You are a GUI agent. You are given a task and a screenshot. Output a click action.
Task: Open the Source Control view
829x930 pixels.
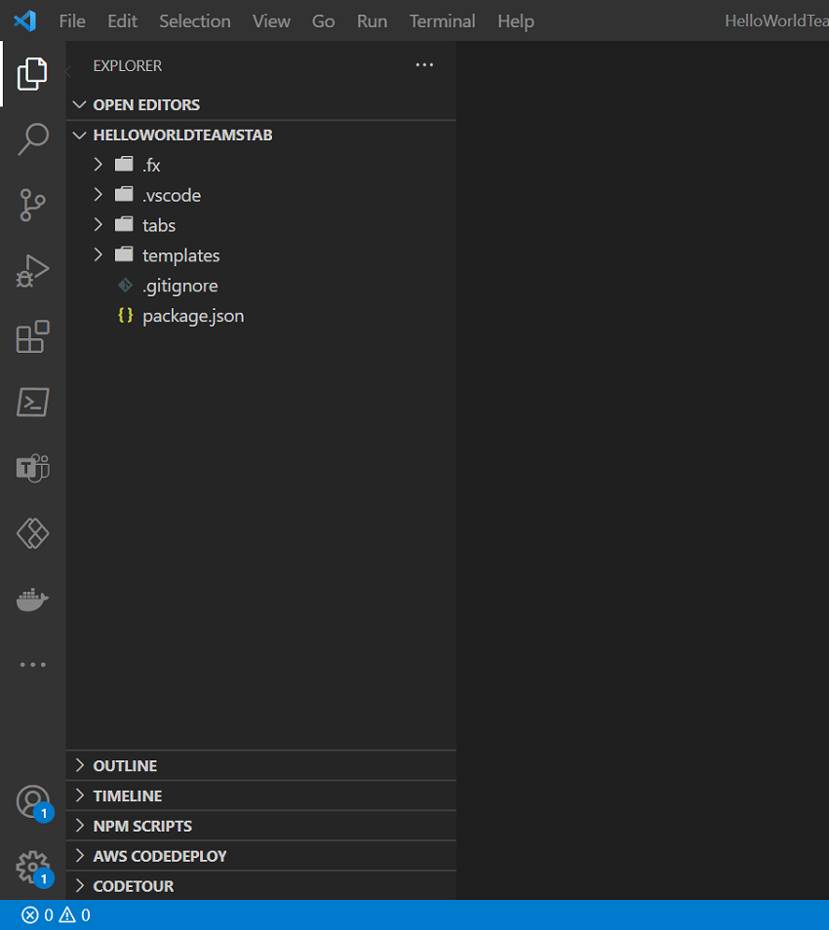pos(33,206)
